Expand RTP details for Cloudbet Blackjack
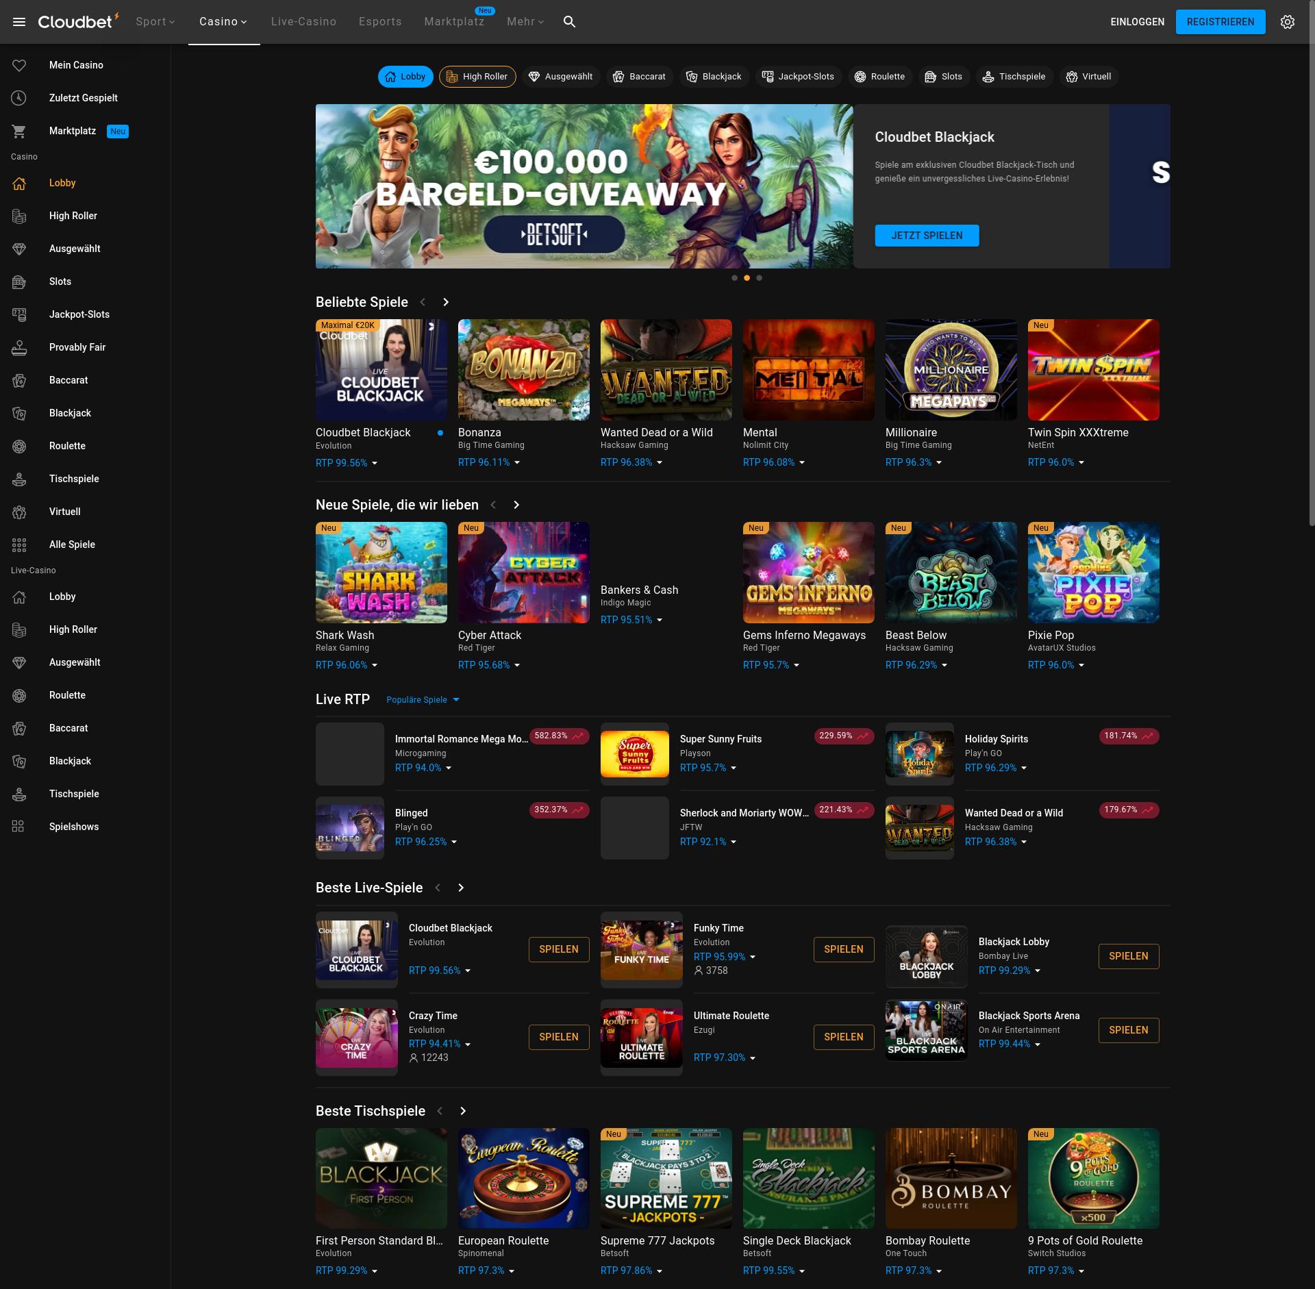 (x=374, y=463)
